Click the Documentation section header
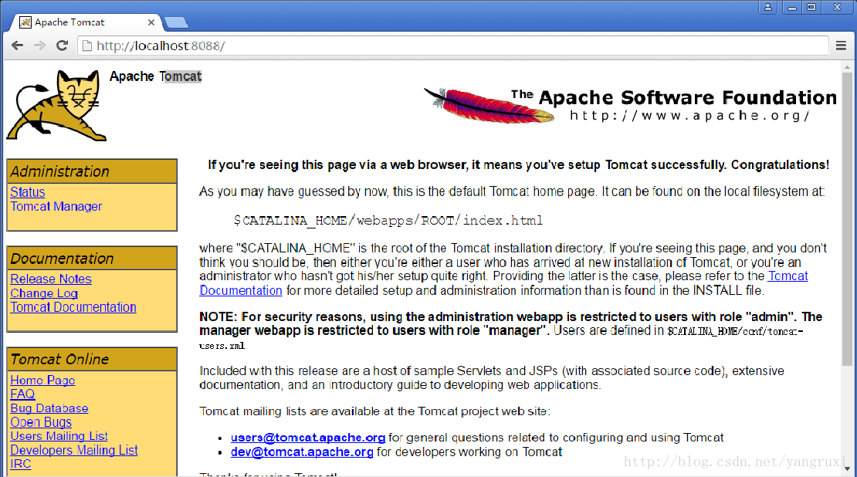The width and height of the screenshot is (857, 477). tap(92, 259)
